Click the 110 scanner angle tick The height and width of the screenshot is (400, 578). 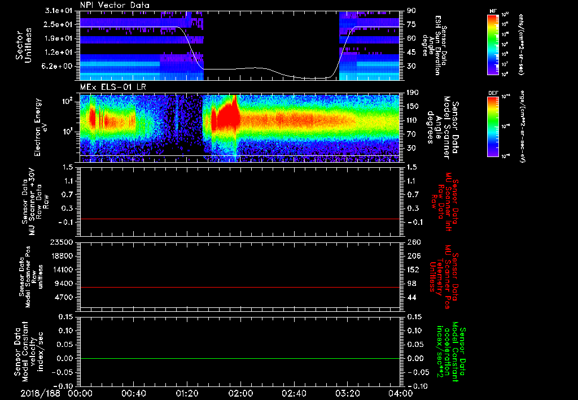[x=413, y=120]
